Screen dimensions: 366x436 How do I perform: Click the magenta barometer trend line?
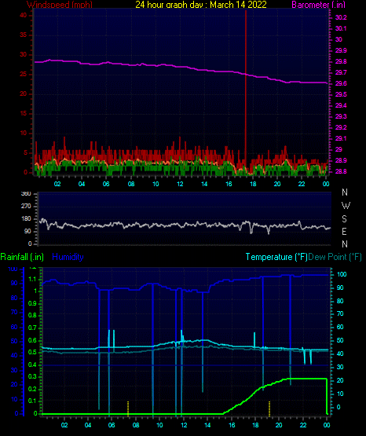181,67
